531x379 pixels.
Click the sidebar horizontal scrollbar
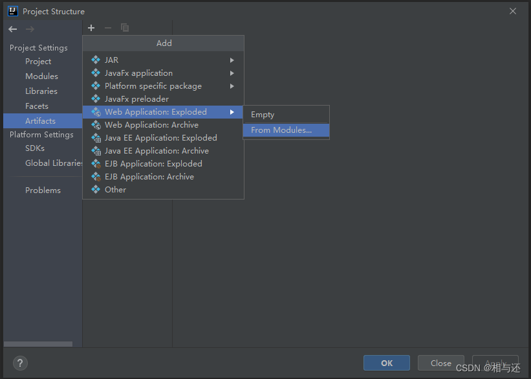[38, 344]
